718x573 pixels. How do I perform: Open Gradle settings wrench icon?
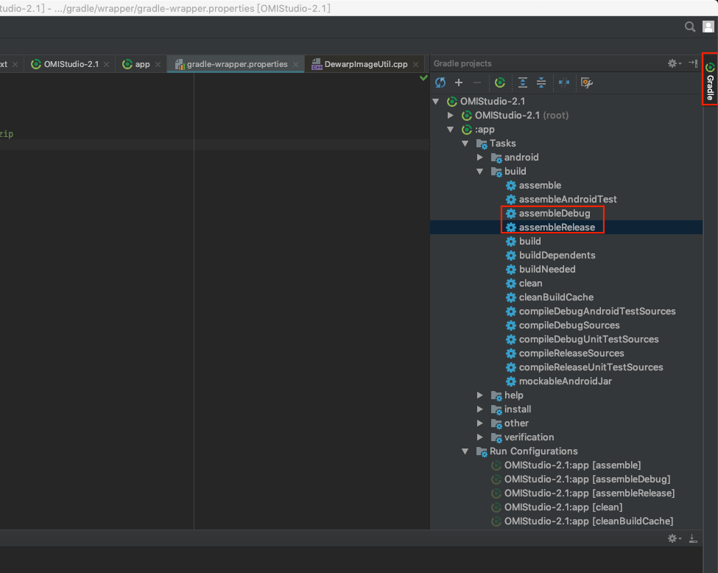click(x=587, y=83)
